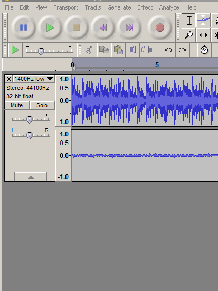Viewport: 218px width, 291px height.
Task: Skip to end of the project
Action: pos(129,27)
